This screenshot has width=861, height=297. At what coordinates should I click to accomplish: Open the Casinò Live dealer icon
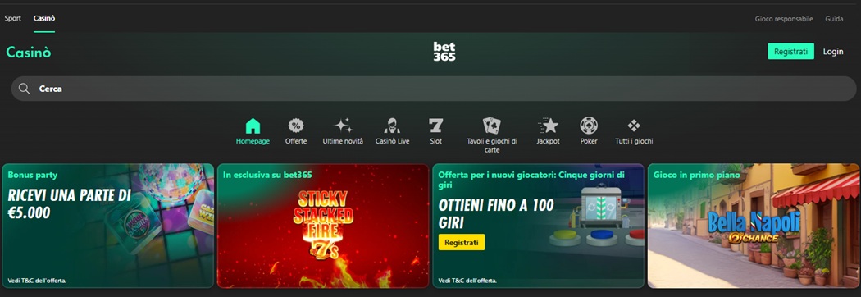[x=392, y=126]
